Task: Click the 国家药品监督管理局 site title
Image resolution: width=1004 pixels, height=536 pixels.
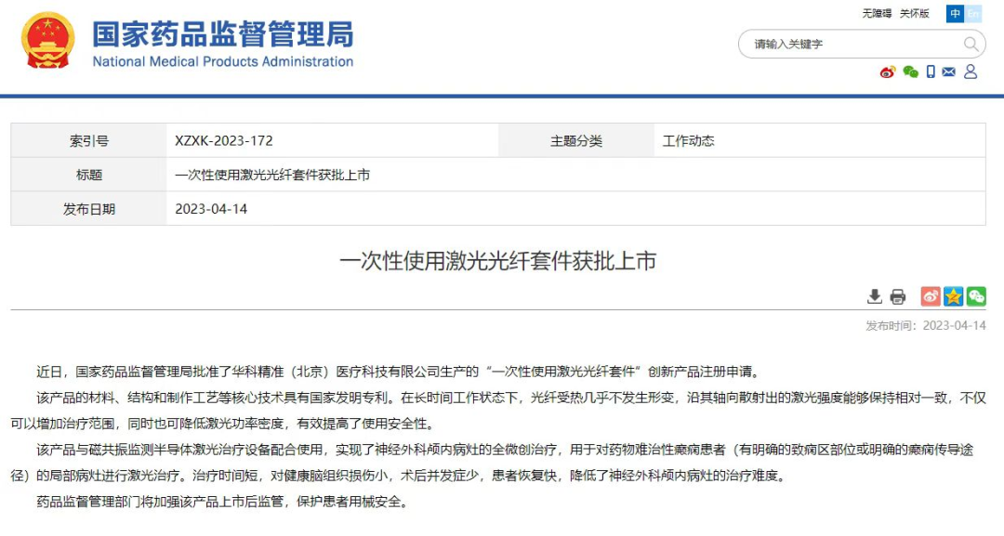Action: tap(223, 33)
